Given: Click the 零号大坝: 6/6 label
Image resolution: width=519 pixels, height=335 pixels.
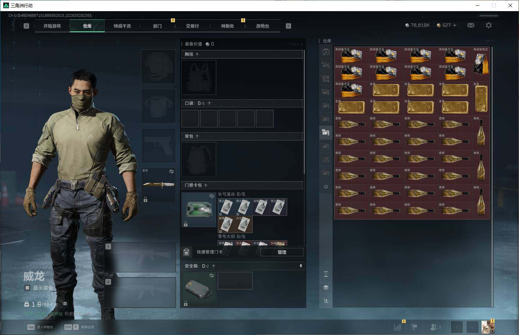Looking at the screenshot, I should (x=231, y=237).
